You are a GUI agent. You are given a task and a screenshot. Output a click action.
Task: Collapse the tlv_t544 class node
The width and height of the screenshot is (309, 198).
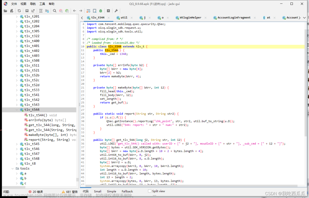tap(17, 110)
